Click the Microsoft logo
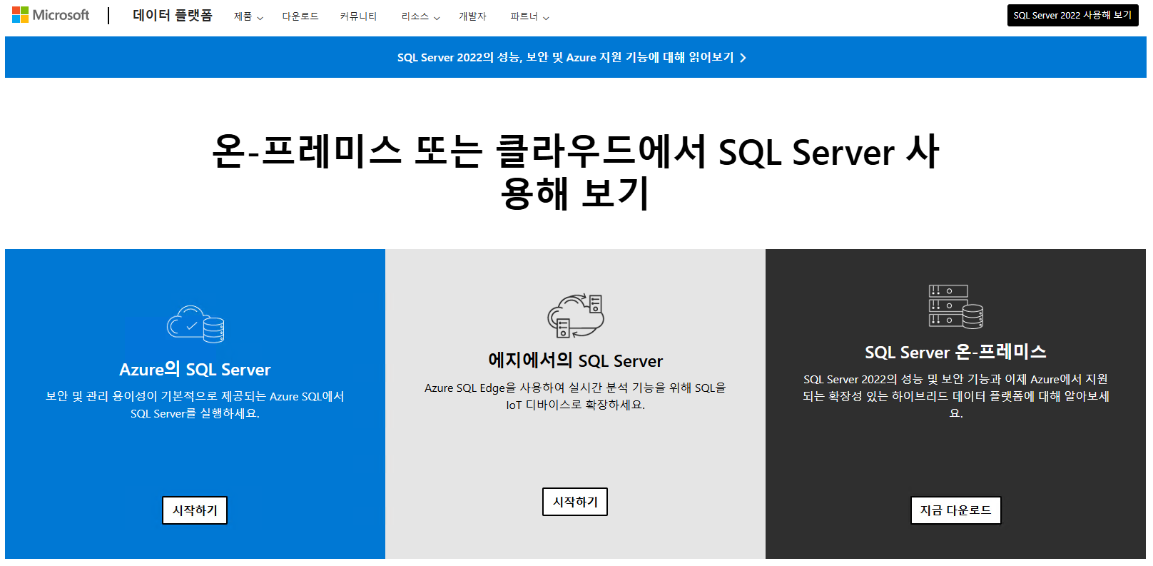 (51, 15)
